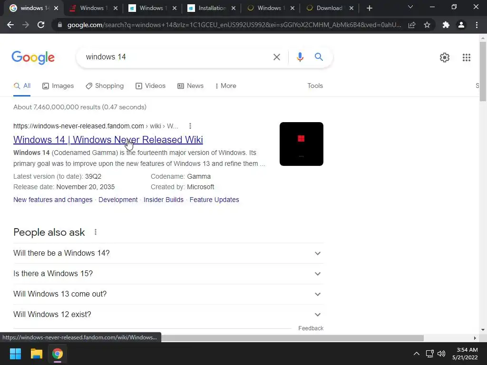This screenshot has width=487, height=365.
Task: Expand 'Will Windows 12 exist?'
Action: point(168,315)
